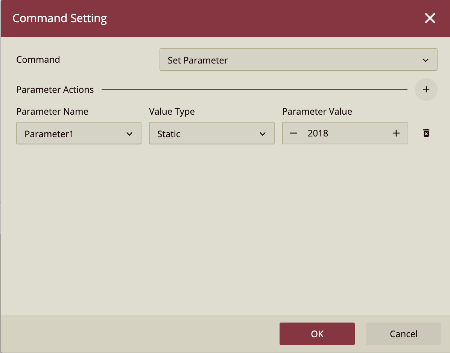The height and width of the screenshot is (353, 450).
Task: Click the Parameter Name label
Action: tap(52, 111)
